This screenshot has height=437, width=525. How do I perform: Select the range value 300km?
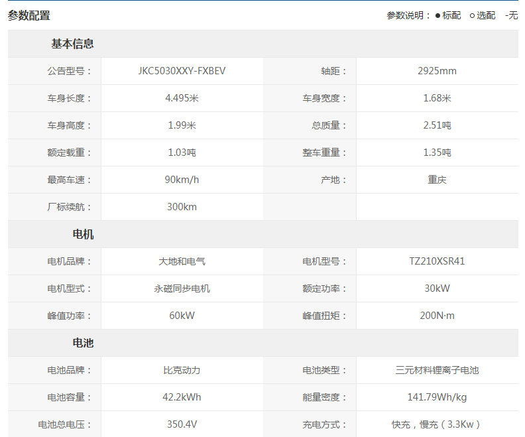point(182,207)
